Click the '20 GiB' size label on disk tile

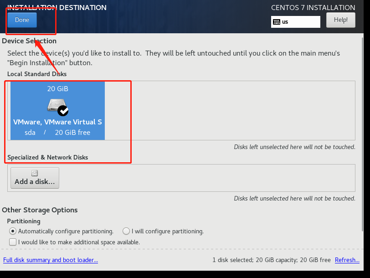[x=57, y=89]
